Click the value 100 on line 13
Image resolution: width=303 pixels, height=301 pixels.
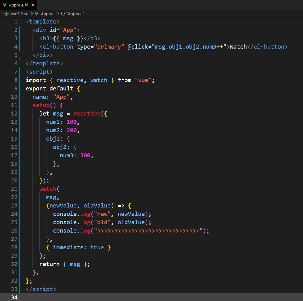click(72, 122)
